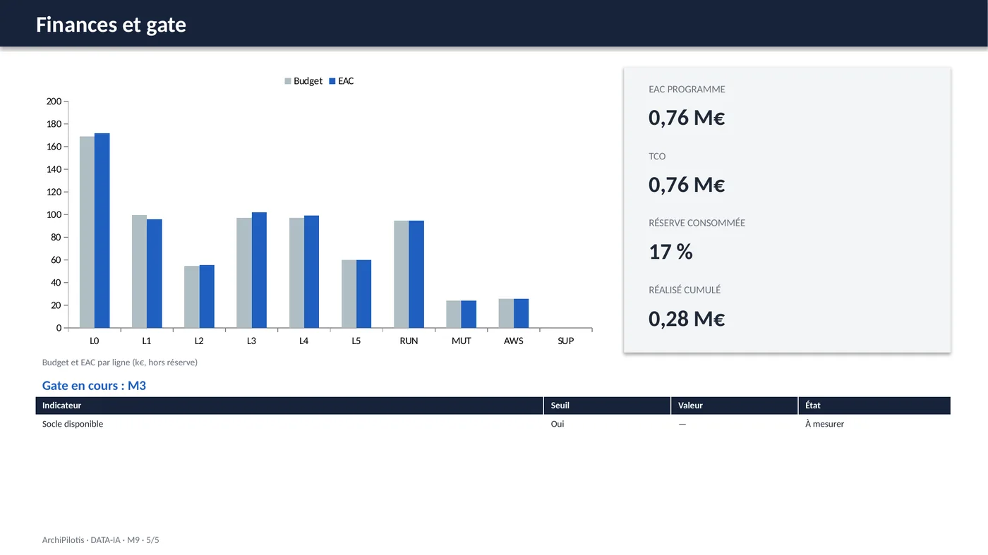
Task: Click the TCO label
Action: (657, 157)
